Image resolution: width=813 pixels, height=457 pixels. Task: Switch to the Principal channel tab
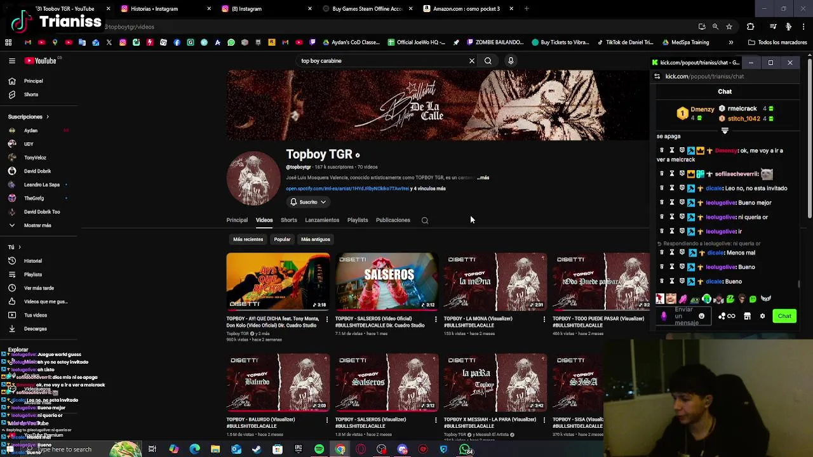tap(237, 220)
